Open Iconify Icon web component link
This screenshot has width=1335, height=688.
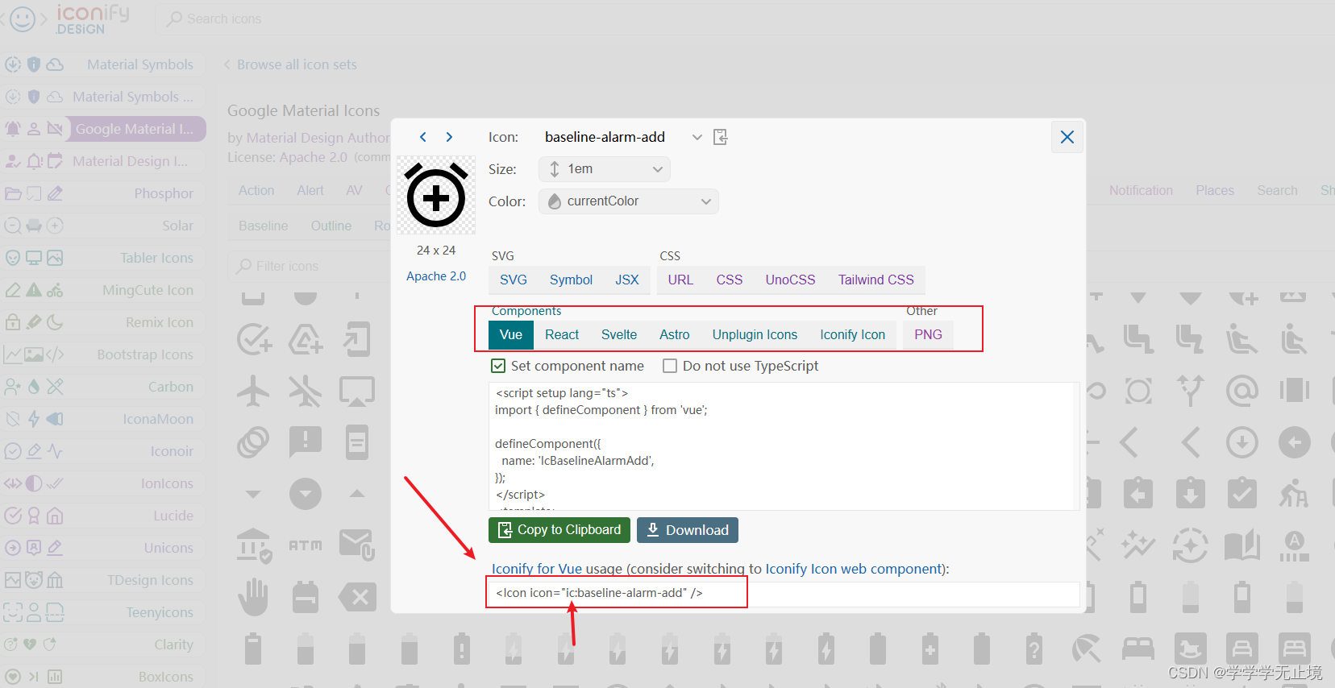855,569
